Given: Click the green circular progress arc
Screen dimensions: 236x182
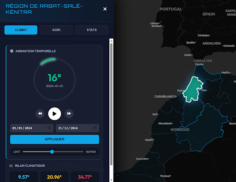Looking at the screenshot, I should click(x=48, y=61).
